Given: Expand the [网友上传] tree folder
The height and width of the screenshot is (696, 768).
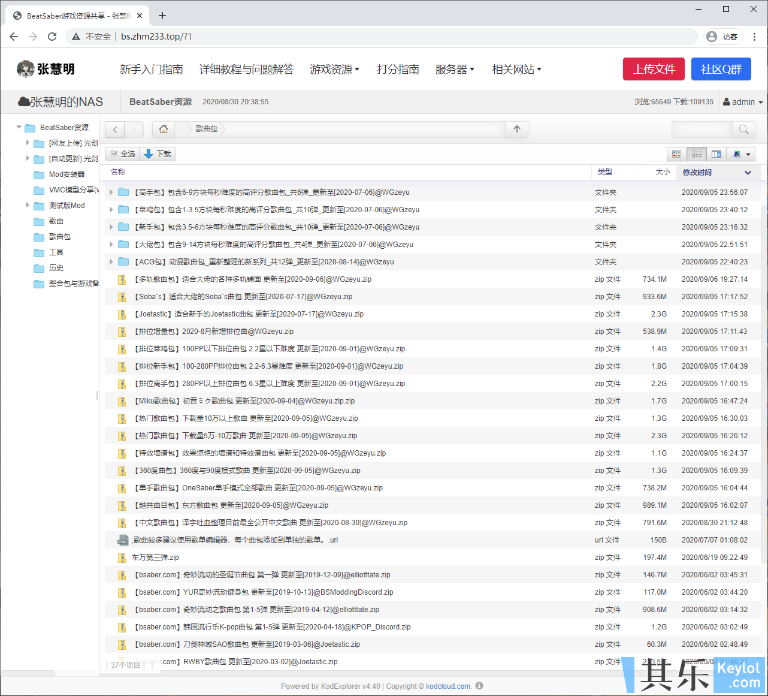Looking at the screenshot, I should [28, 143].
